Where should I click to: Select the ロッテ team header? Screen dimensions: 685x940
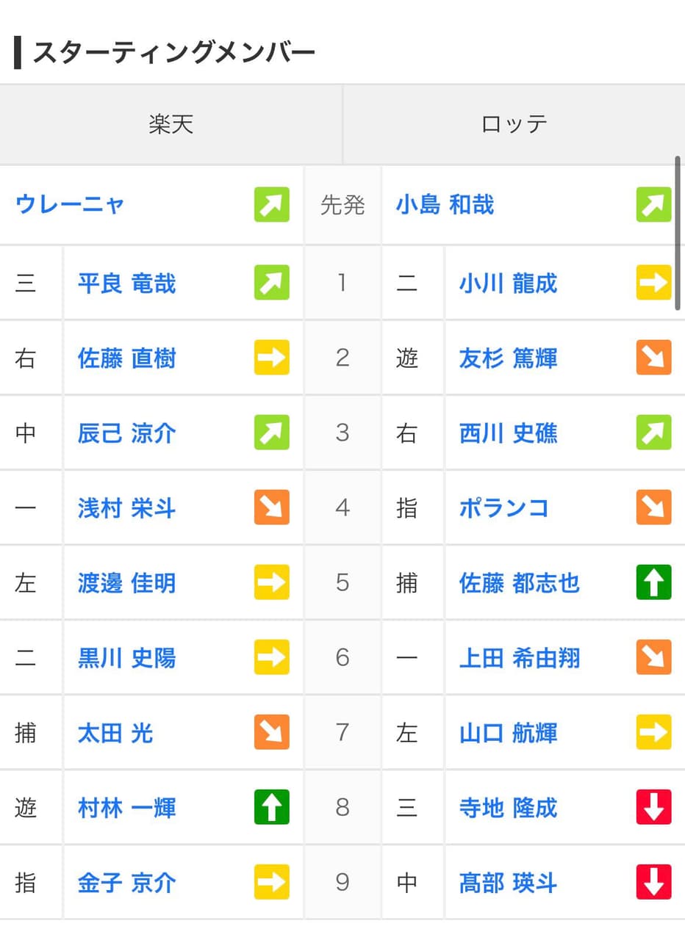click(x=514, y=124)
